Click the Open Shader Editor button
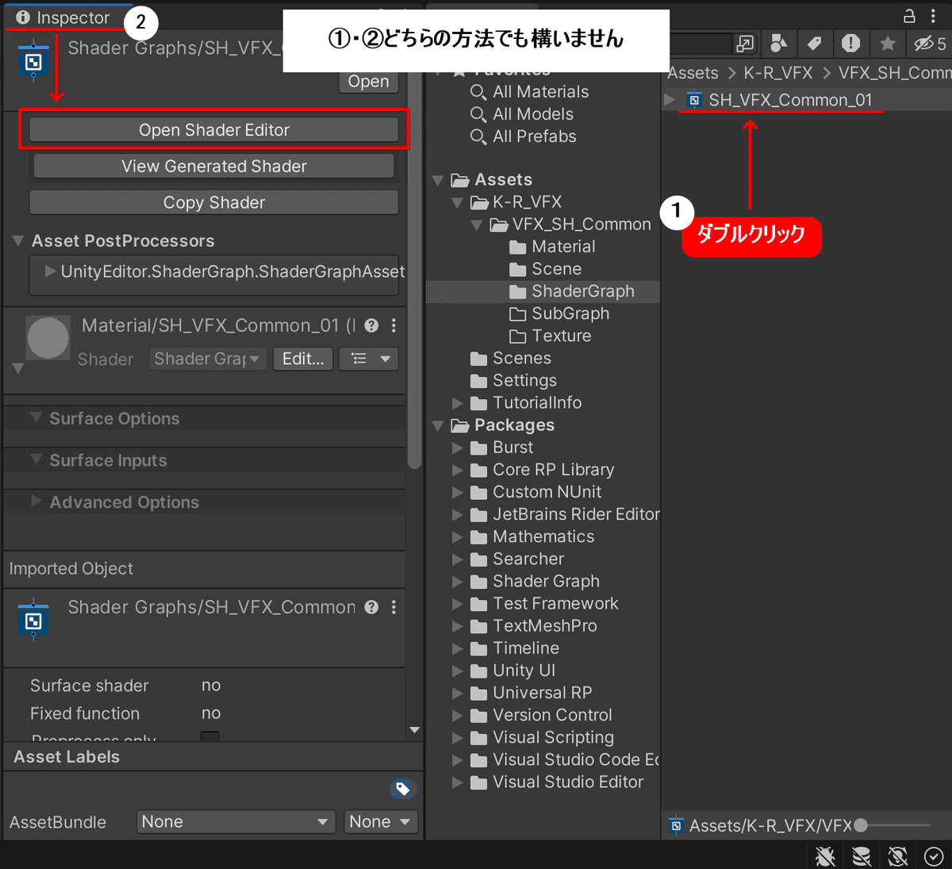The height and width of the screenshot is (869, 952). pos(214,130)
